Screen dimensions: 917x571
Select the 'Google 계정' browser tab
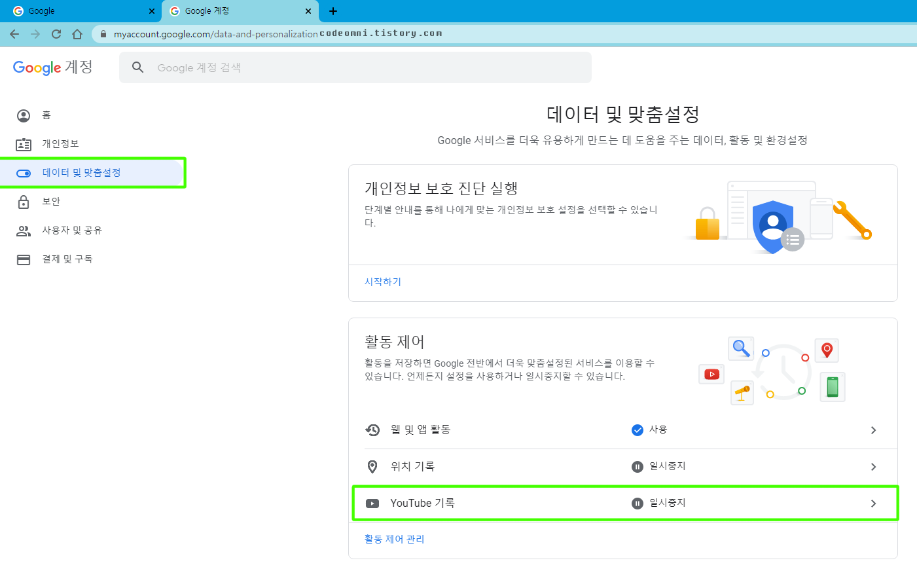[240, 11]
